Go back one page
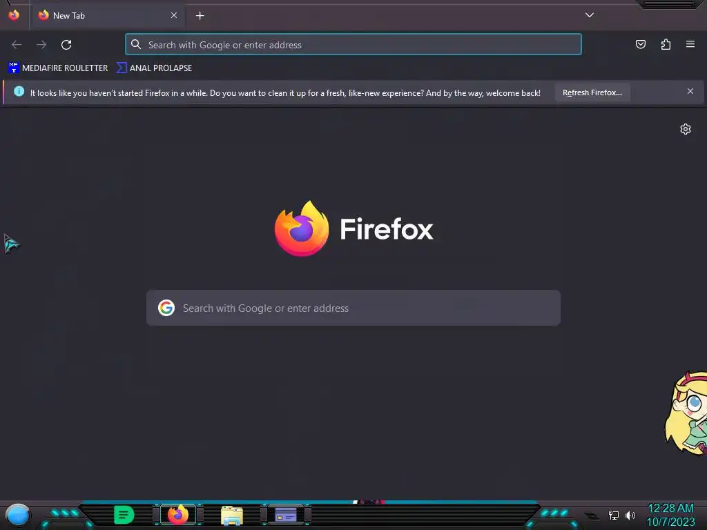This screenshot has width=707, height=530. pos(17,45)
